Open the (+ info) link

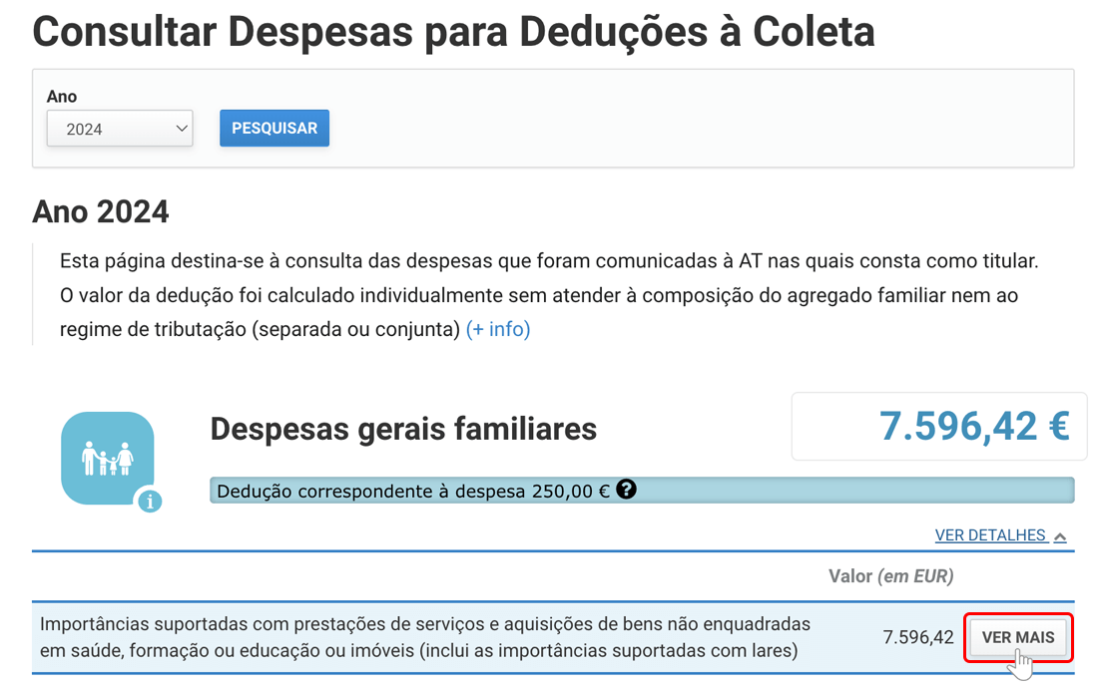click(498, 329)
